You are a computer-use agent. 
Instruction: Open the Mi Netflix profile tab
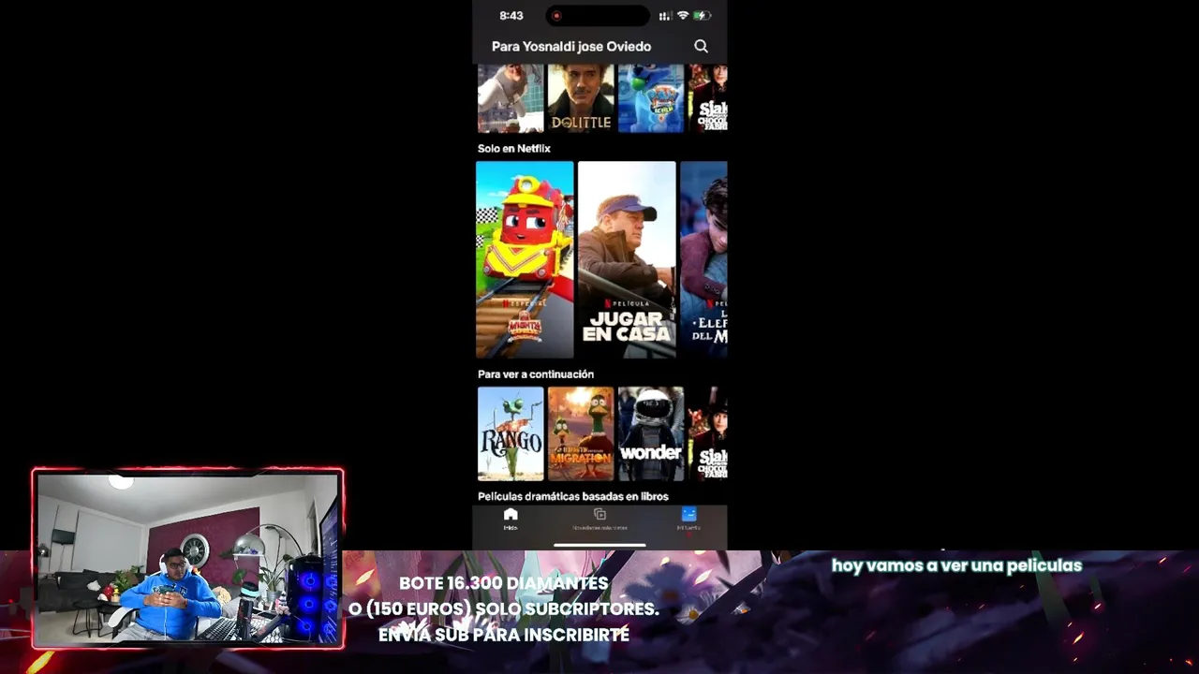click(688, 520)
